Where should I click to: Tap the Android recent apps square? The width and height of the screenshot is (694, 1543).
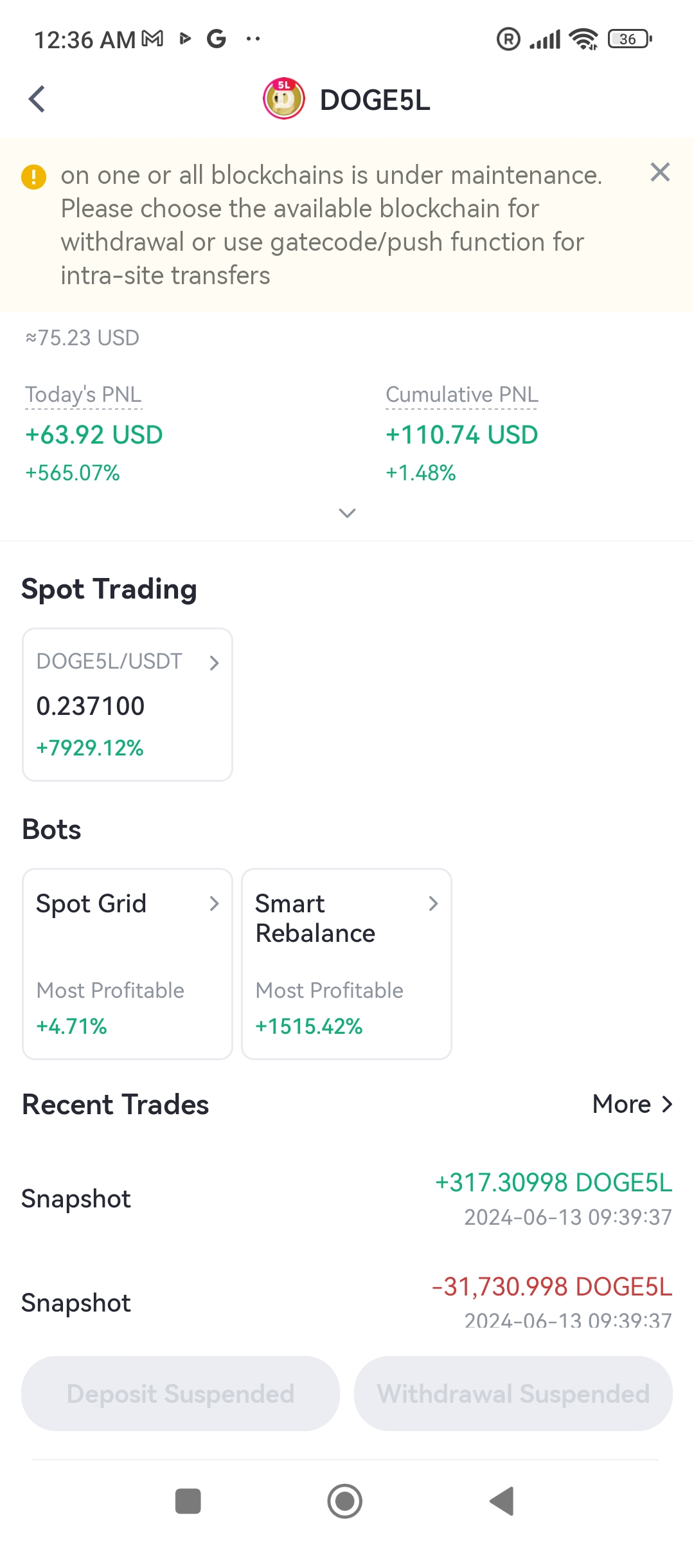188,1501
